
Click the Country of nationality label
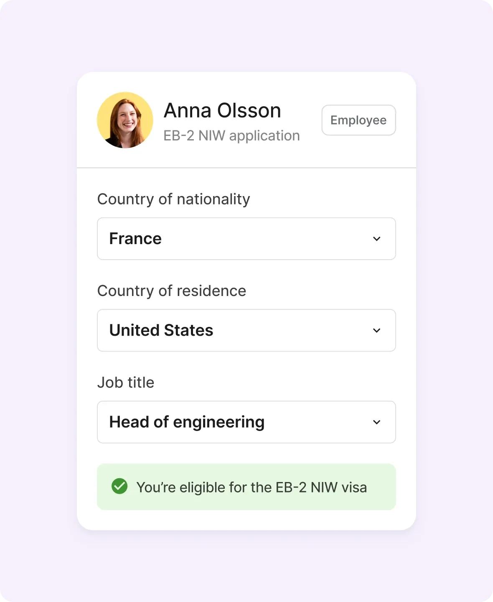coord(173,199)
